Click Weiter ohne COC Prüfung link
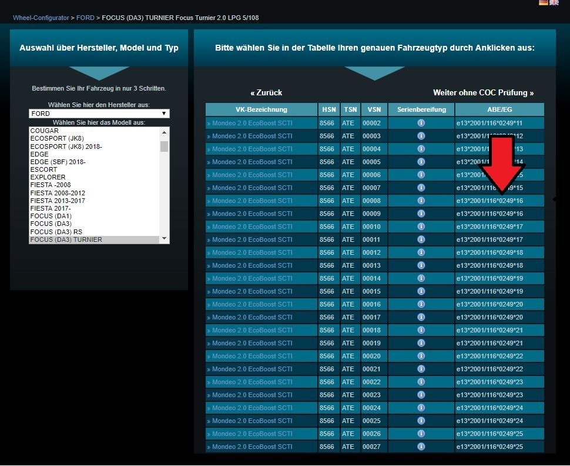570x466 pixels. point(483,92)
